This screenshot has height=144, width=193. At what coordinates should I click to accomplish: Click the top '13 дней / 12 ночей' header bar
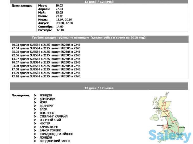[x=99, y=2]
